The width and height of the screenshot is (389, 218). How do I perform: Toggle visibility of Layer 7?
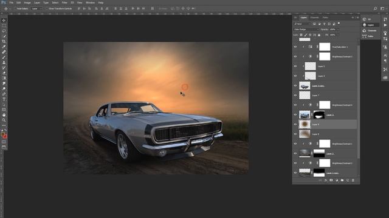[x=295, y=96]
